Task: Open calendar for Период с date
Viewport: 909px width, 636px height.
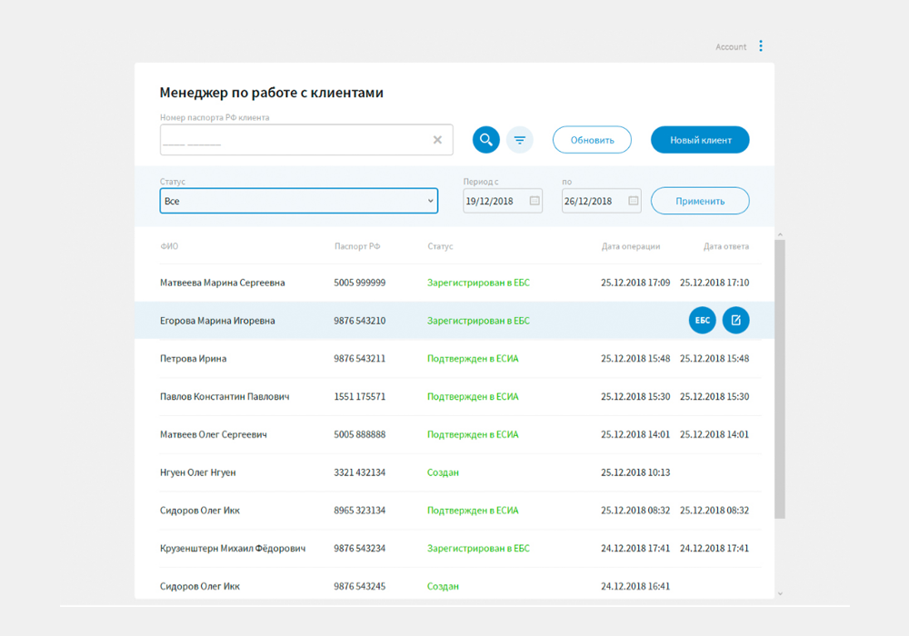Action: coord(534,201)
